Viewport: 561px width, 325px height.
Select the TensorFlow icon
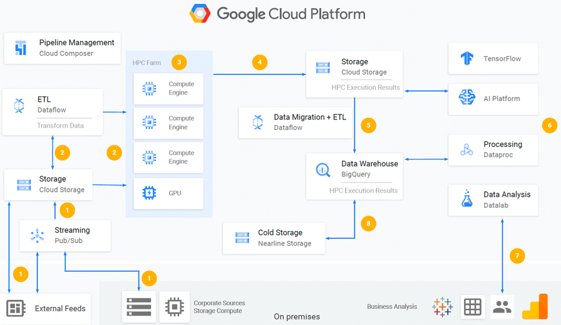tap(467, 59)
